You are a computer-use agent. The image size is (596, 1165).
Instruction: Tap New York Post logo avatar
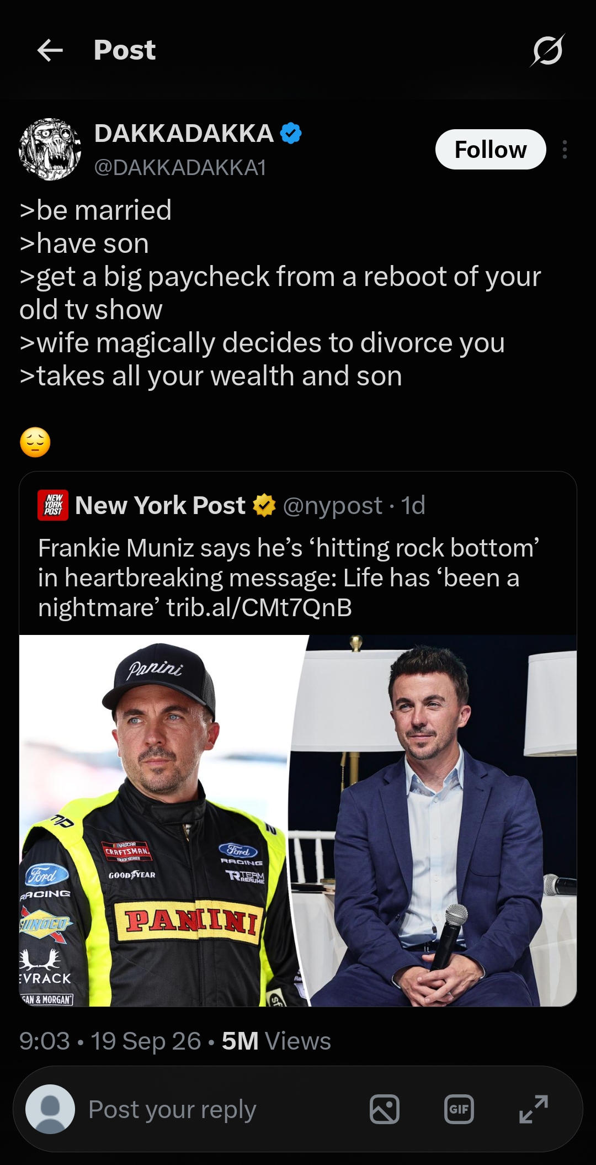(x=54, y=505)
